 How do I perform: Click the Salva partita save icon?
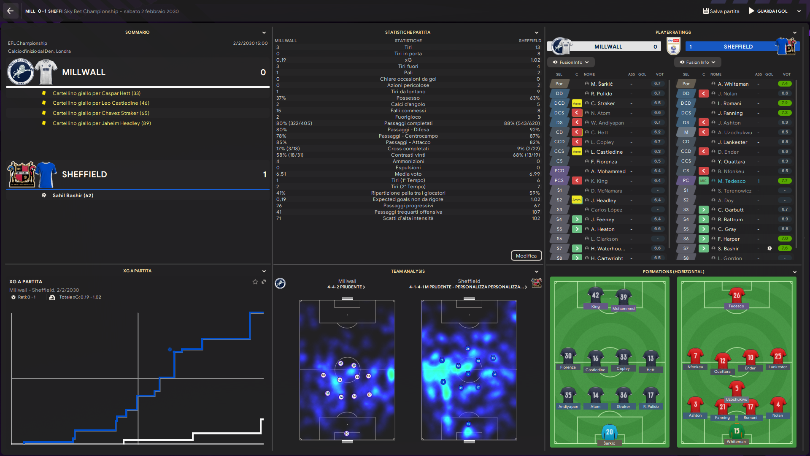click(706, 11)
